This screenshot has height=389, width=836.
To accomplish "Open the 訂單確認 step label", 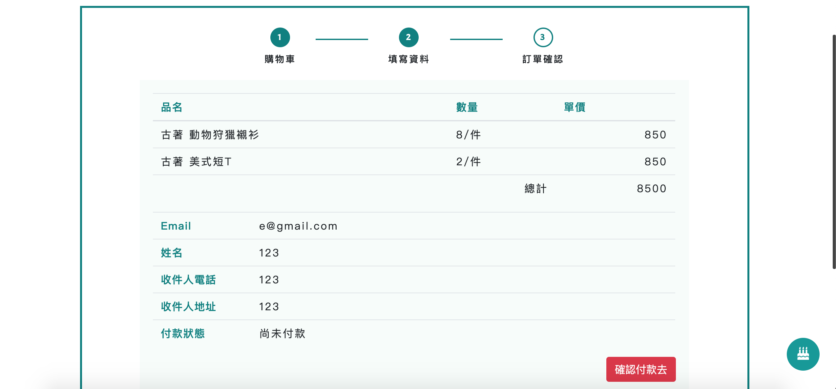I will coord(543,60).
